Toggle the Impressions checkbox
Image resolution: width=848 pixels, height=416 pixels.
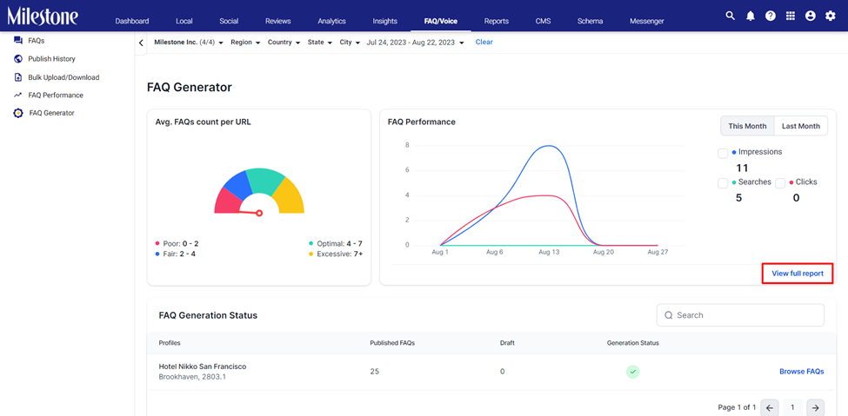tap(723, 154)
